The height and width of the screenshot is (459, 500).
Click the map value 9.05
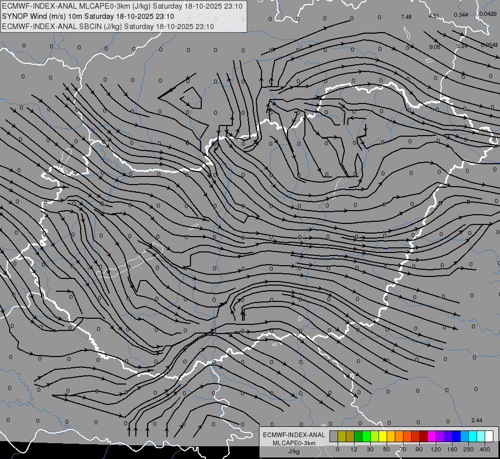pyautogui.click(x=435, y=47)
